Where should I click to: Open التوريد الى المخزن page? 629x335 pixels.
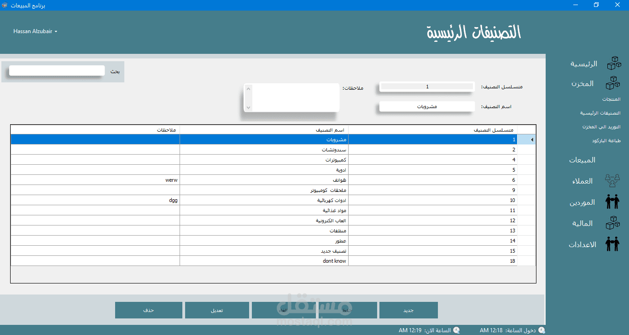point(601,127)
